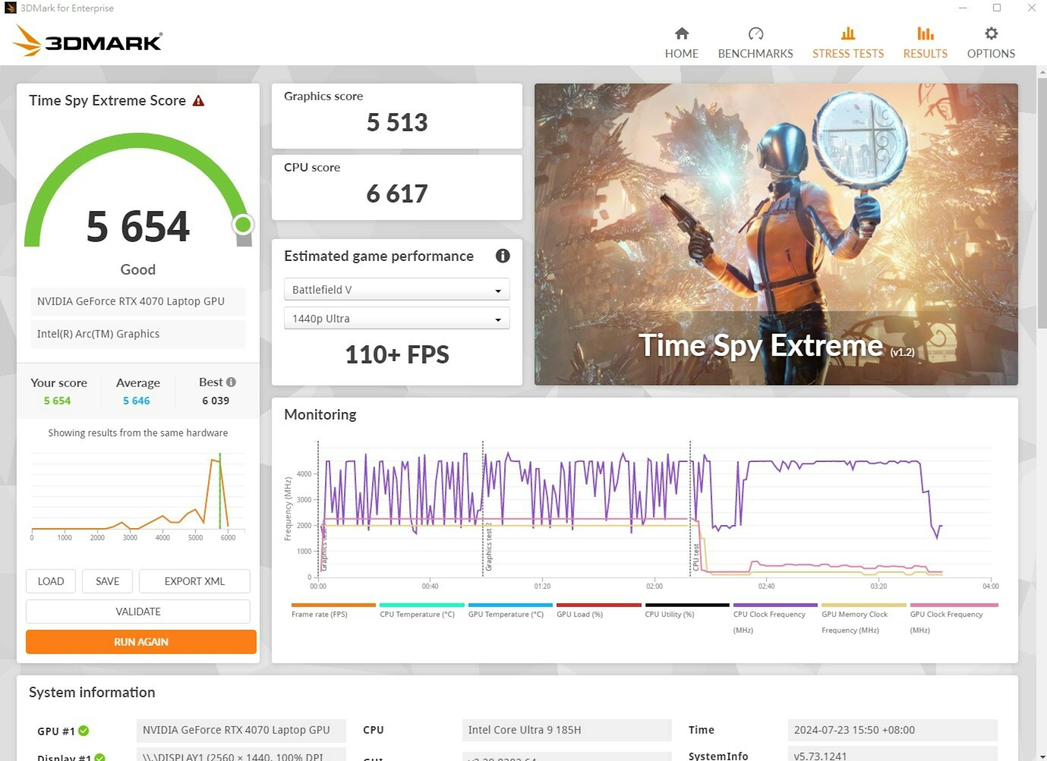The width and height of the screenshot is (1047, 761).
Task: Click the Graphics score value 5 513
Action: [x=397, y=122]
